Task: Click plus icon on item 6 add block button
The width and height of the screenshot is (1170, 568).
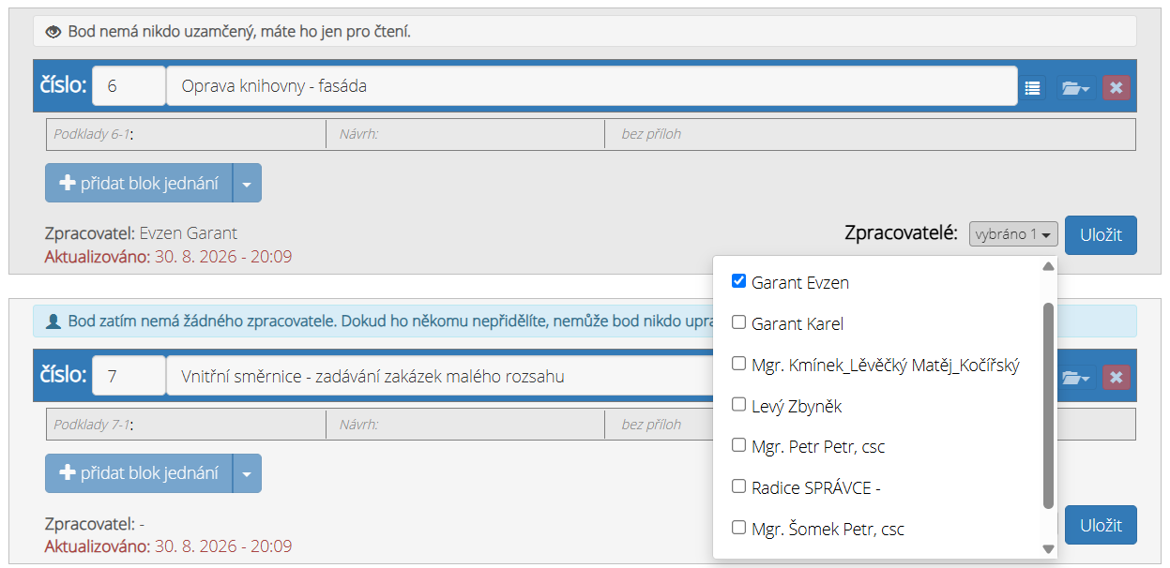Action: pos(67,183)
